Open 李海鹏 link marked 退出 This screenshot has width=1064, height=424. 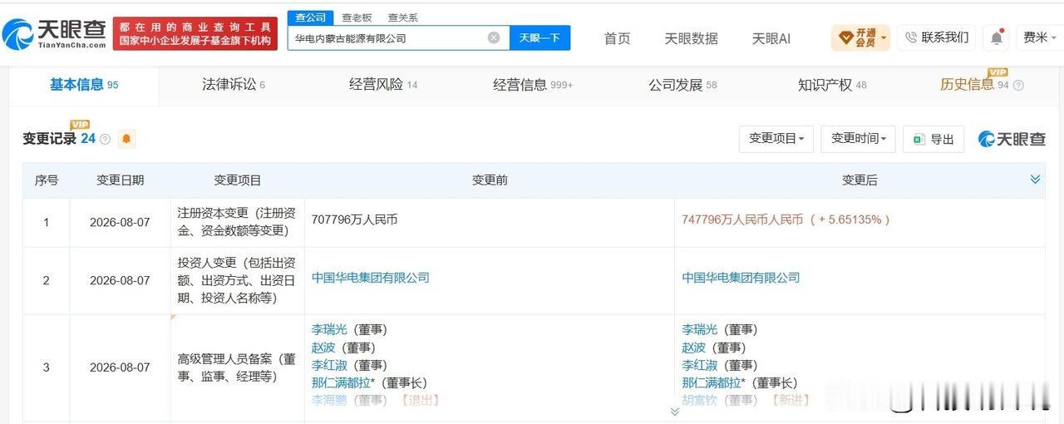tap(329, 400)
